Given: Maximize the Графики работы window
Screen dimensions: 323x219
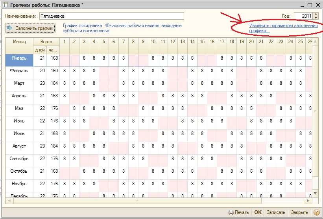Looking at the screenshot, I should click(310, 5).
